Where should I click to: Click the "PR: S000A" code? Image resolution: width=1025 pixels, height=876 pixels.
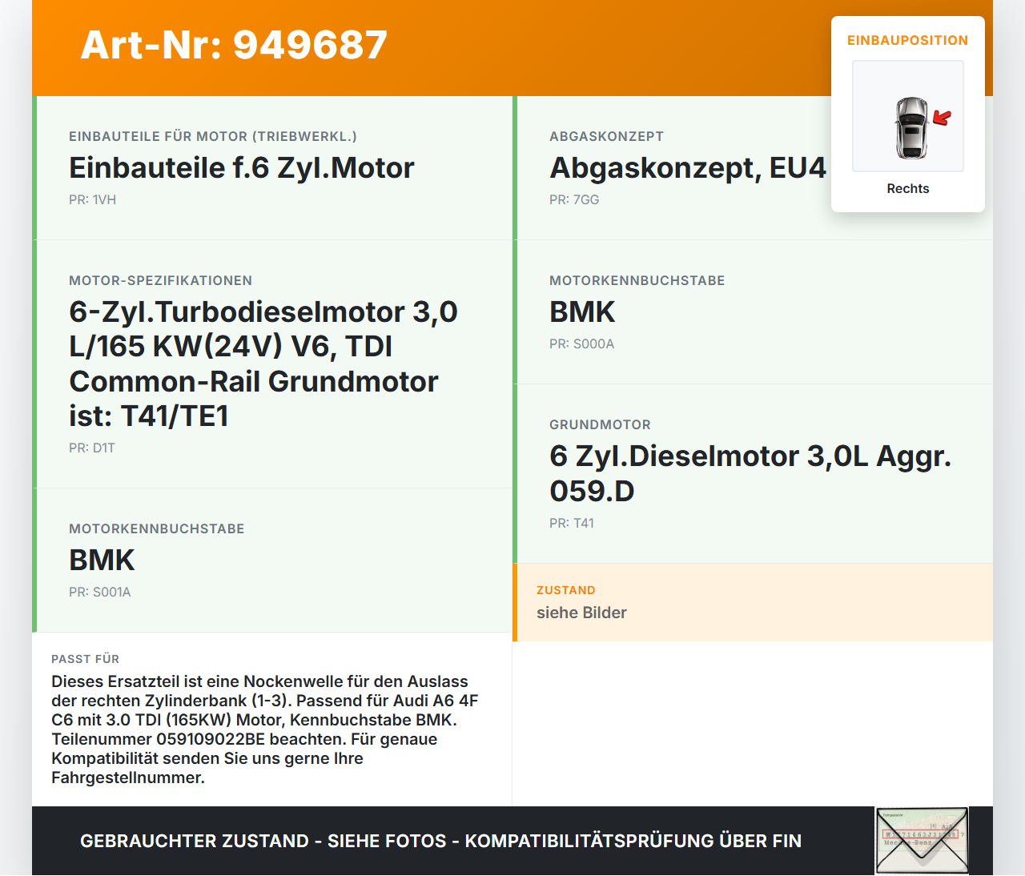[581, 344]
